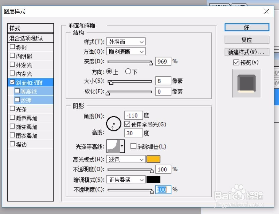Select 混合选项:默认 in the list
The image size is (279, 214).
[30, 38]
